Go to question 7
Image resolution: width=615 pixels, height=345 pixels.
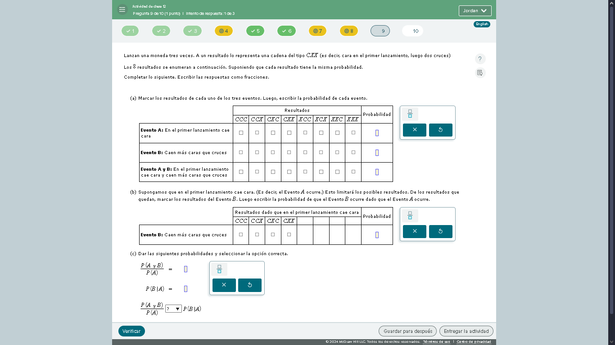coord(317,31)
